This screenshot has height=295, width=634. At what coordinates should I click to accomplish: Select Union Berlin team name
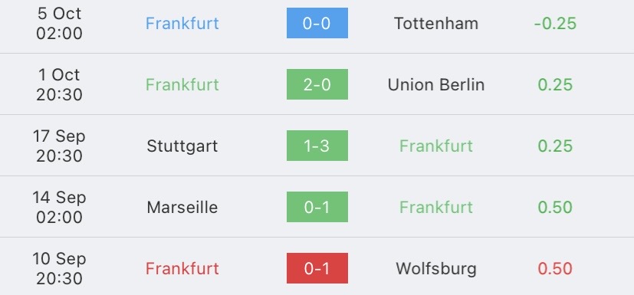pyautogui.click(x=436, y=84)
